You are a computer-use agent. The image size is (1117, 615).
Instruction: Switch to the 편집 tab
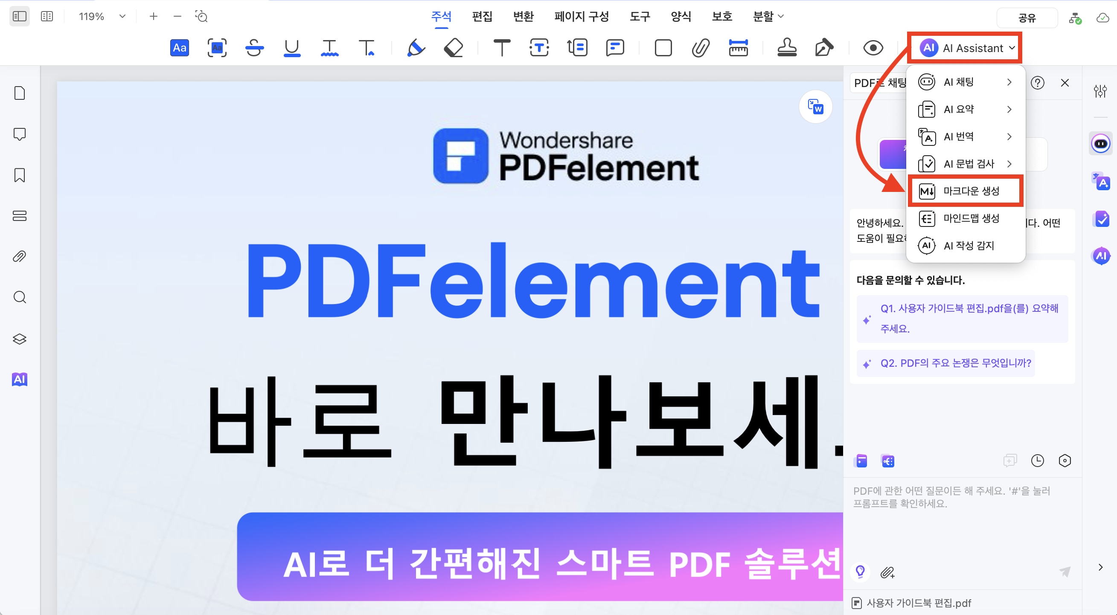482,17
